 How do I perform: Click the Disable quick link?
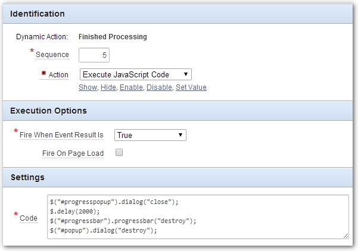tap(159, 87)
